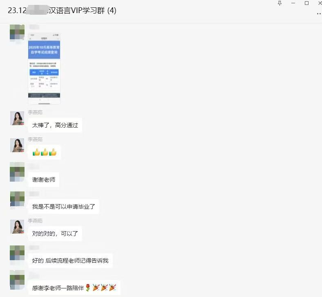Click the blurred avatar beside 感谢李老师一路陪伴
The height and width of the screenshot is (297, 322).
coord(17,280)
